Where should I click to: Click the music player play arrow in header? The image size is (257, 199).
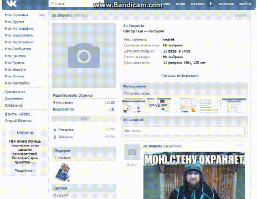click(211, 3)
